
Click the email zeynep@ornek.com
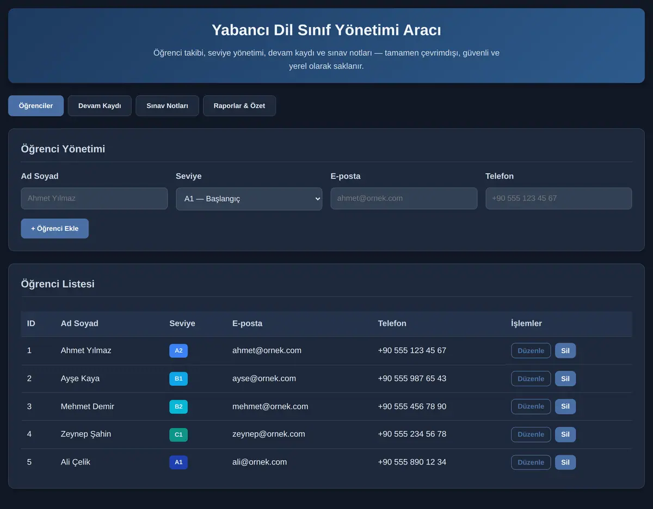pyautogui.click(x=269, y=434)
